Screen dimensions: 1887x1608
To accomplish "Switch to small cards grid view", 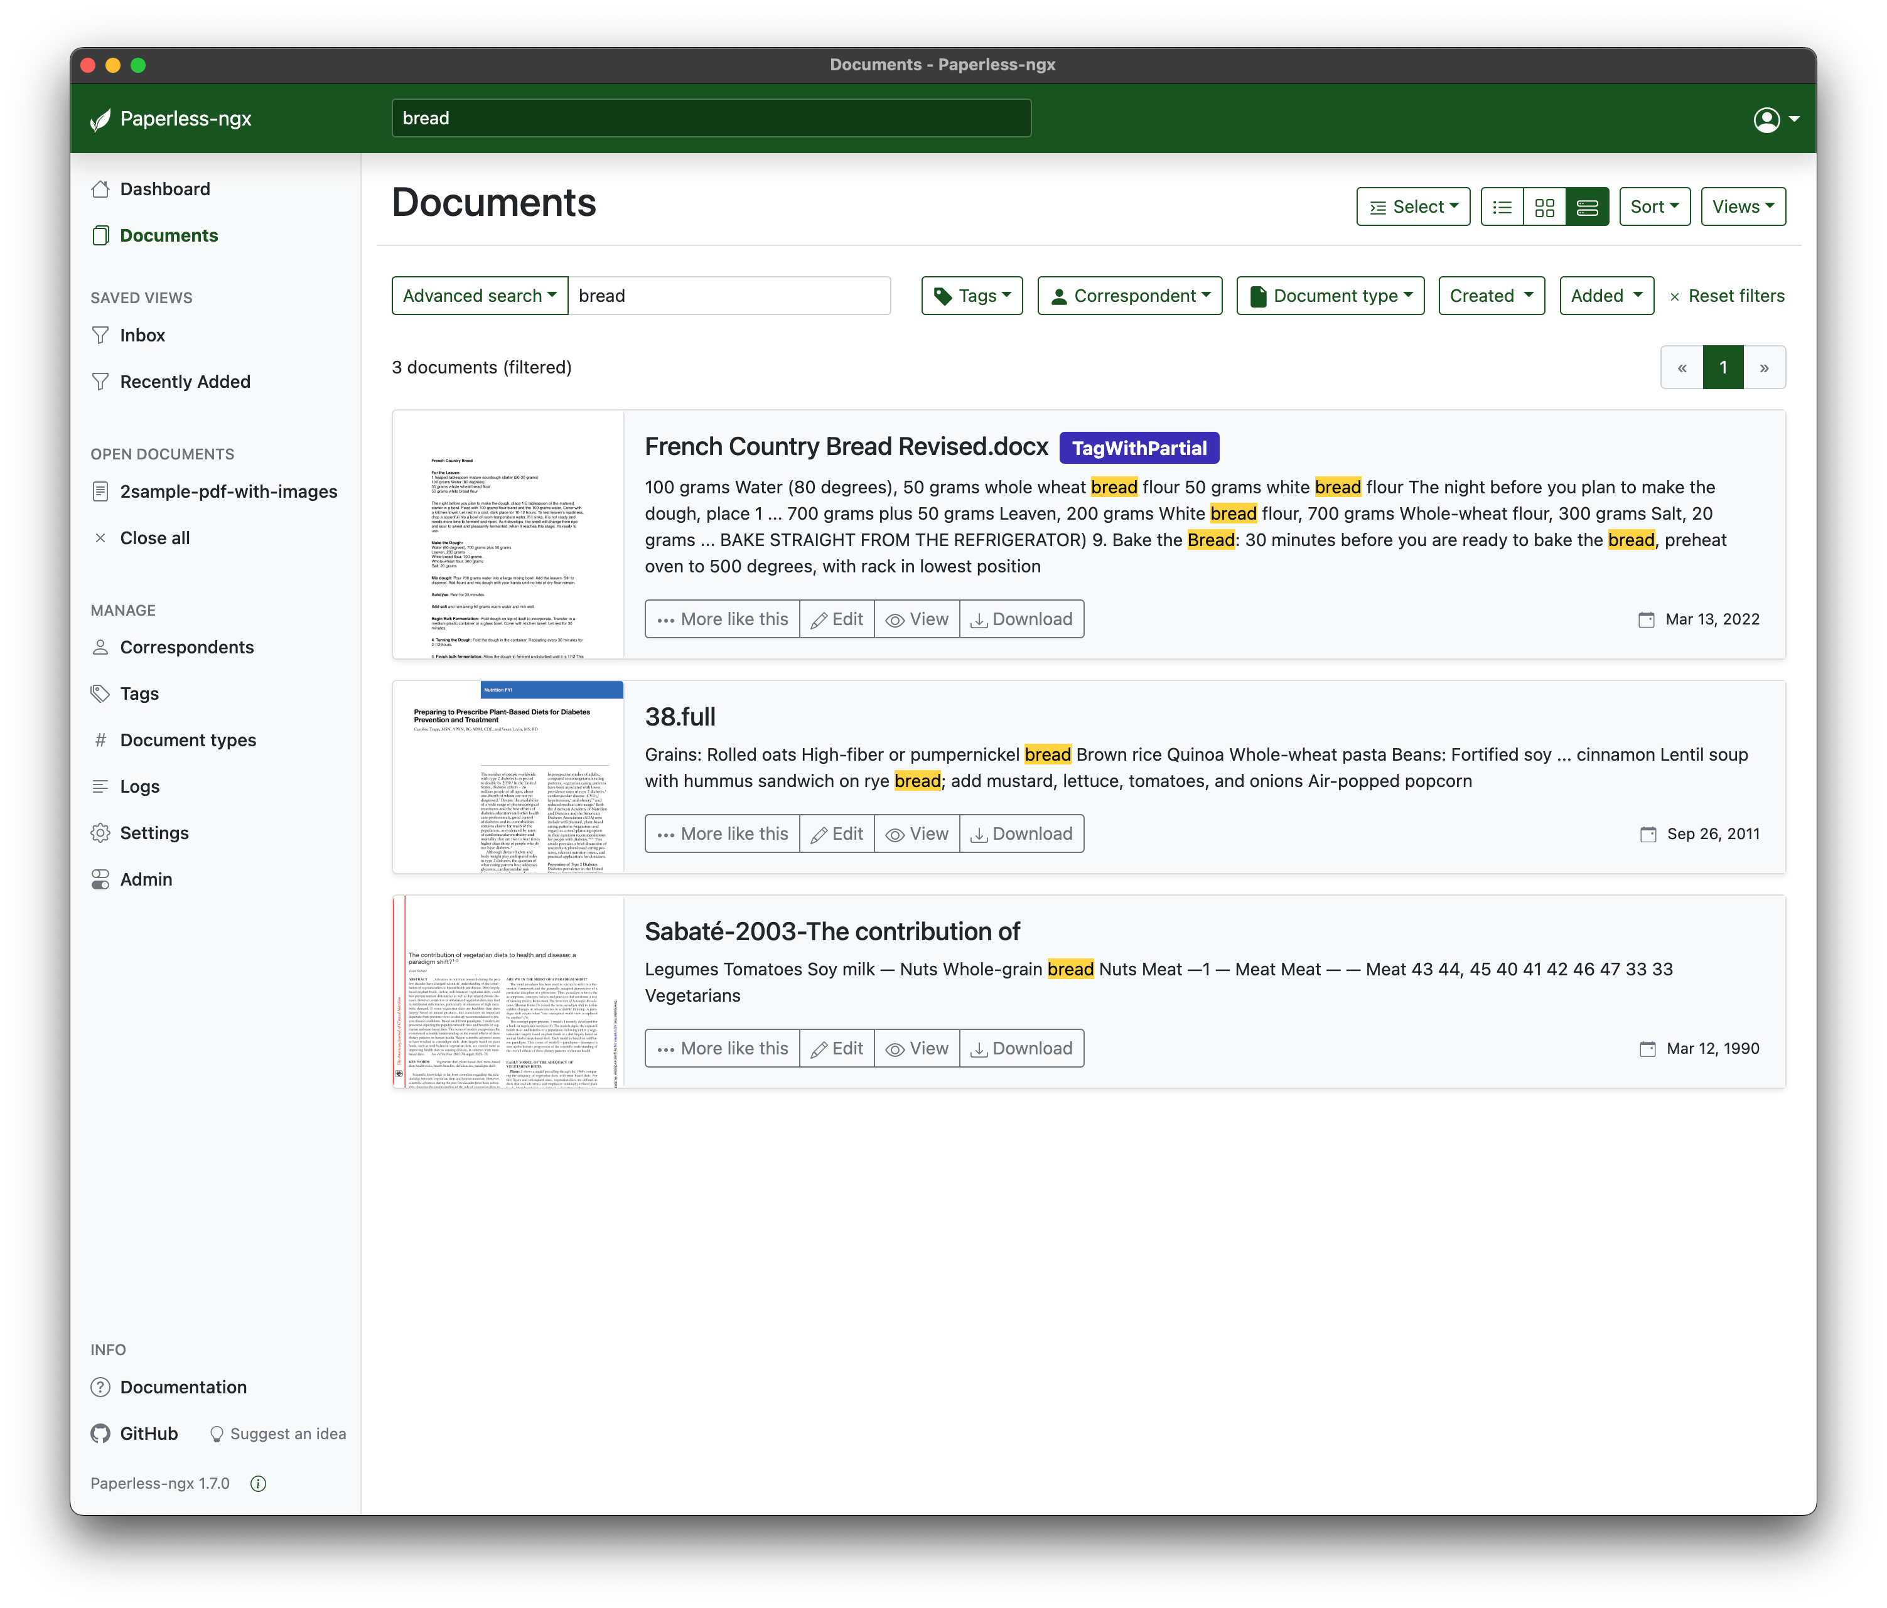I will point(1545,206).
